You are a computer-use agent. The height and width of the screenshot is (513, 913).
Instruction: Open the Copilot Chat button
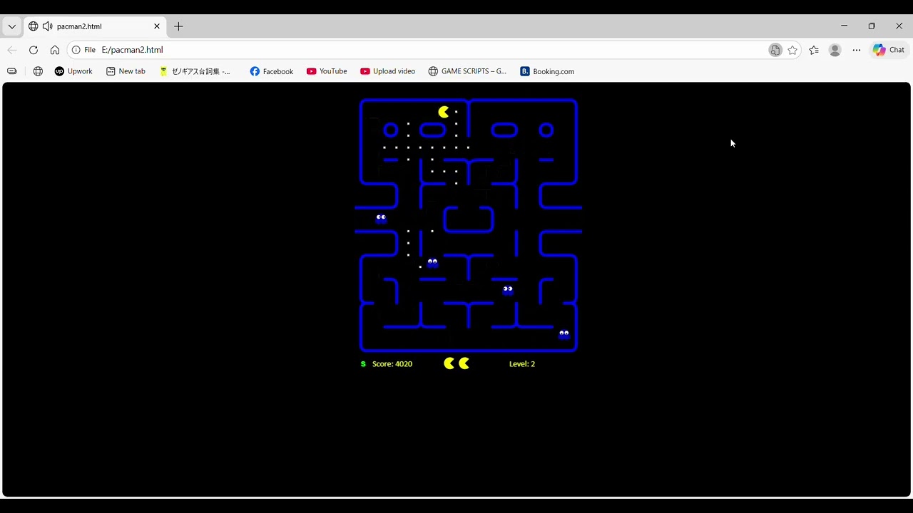[889, 50]
